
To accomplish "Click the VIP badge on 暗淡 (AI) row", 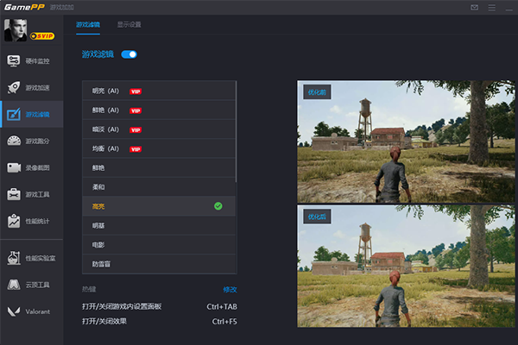I will pyautogui.click(x=136, y=129).
